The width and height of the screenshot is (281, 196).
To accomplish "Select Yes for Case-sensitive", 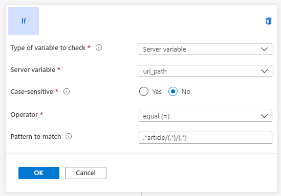I will (144, 91).
